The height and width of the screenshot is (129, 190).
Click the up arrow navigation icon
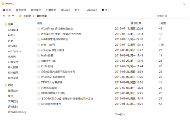pos(13,16)
